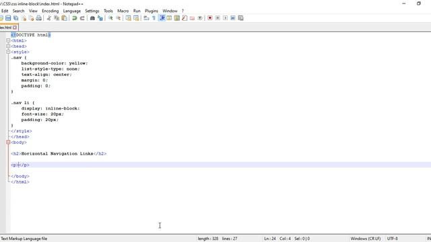This screenshot has width=431, height=242.
Task: Click the 'Windows (CR LF)' line ending field
Action: click(x=366, y=239)
